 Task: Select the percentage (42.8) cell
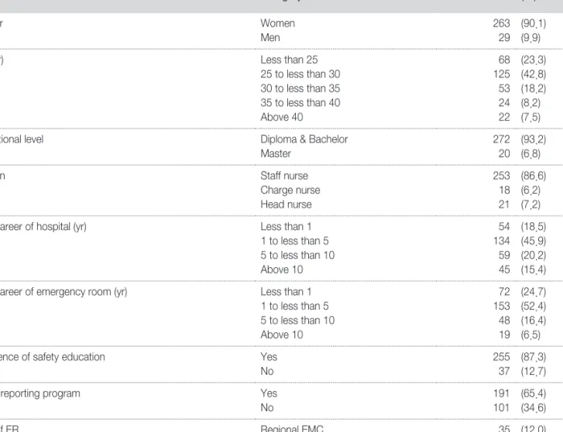(x=534, y=74)
